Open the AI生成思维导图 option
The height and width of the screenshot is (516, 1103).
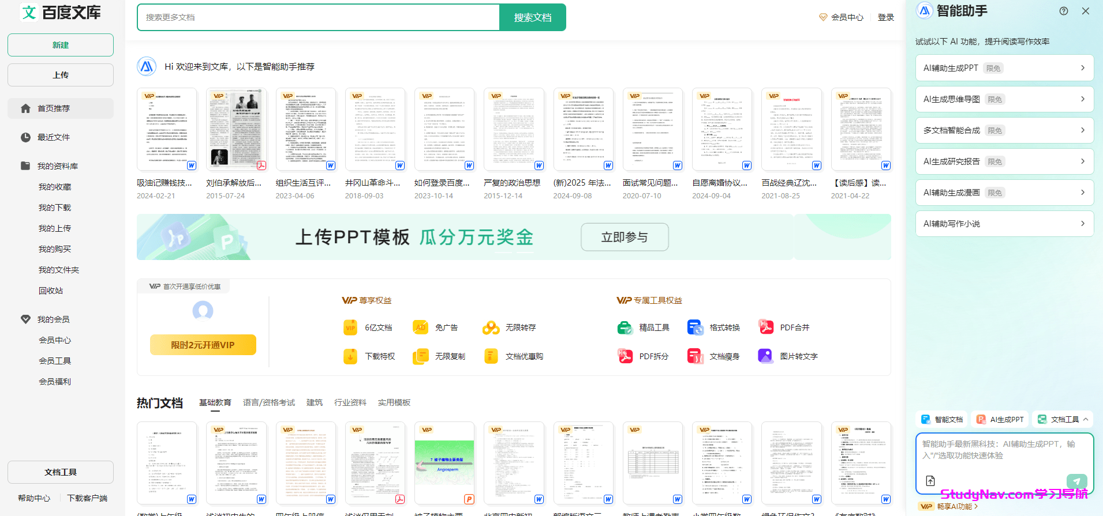1004,99
